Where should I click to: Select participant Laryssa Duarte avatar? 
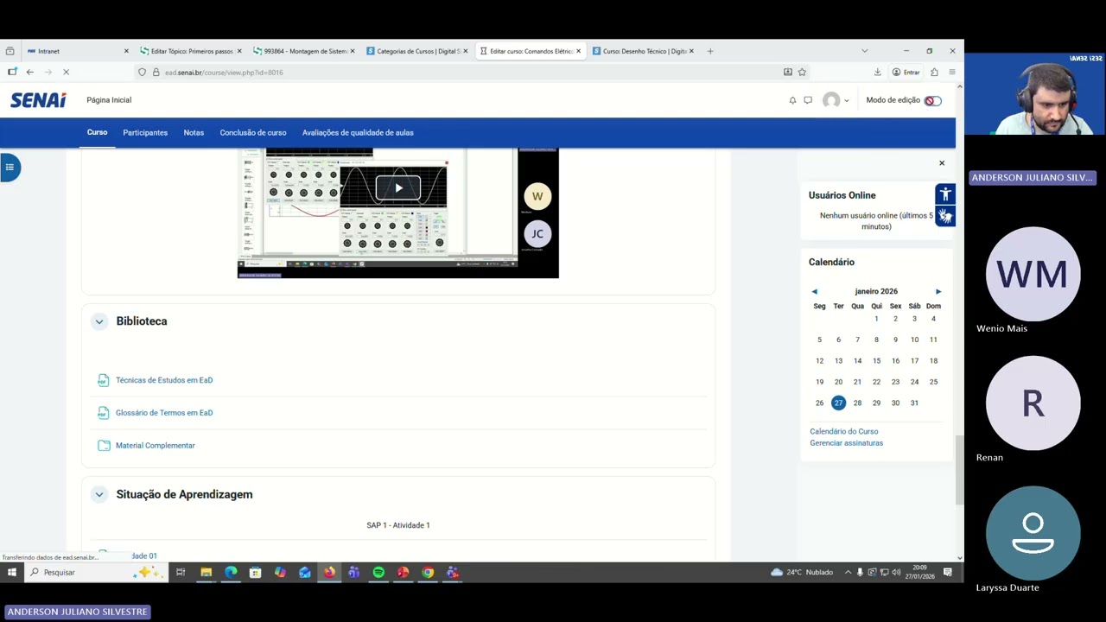(x=1033, y=533)
